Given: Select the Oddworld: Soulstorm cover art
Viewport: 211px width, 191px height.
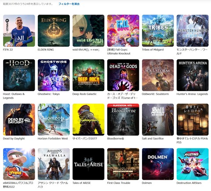Looking at the screenshot, I should (x=158, y=75).
